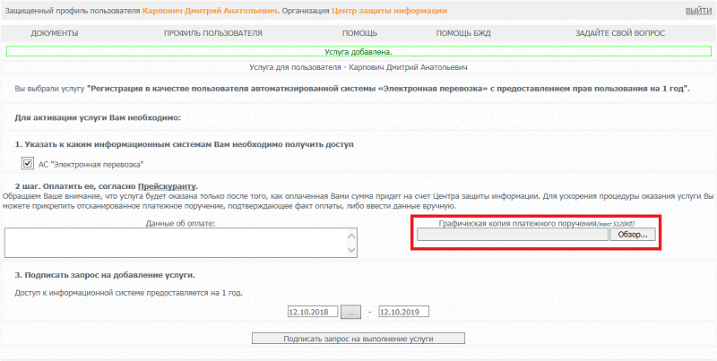Click the payment order file path field

click(512, 235)
